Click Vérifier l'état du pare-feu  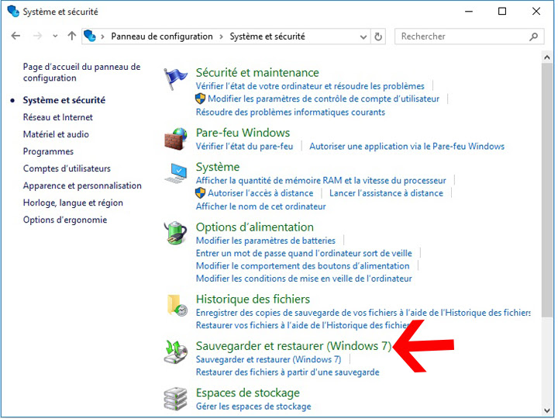click(244, 147)
